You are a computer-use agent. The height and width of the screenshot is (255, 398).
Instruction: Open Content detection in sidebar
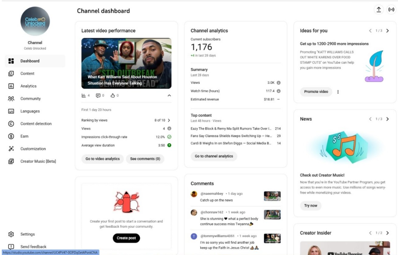pos(36,124)
